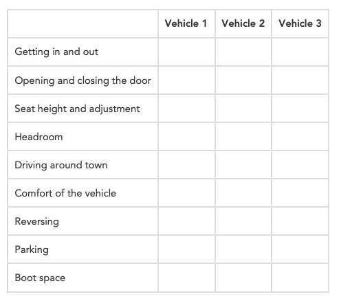This screenshot has height=301, width=341.
Task: Click 'Comfort of the vehicle' row label
Action: (65, 193)
